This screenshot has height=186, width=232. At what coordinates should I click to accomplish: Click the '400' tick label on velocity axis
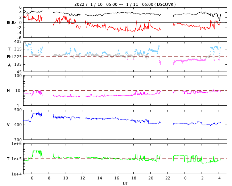coord(18,125)
